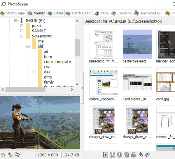Select the card.jpg thumbnail

point(166,82)
